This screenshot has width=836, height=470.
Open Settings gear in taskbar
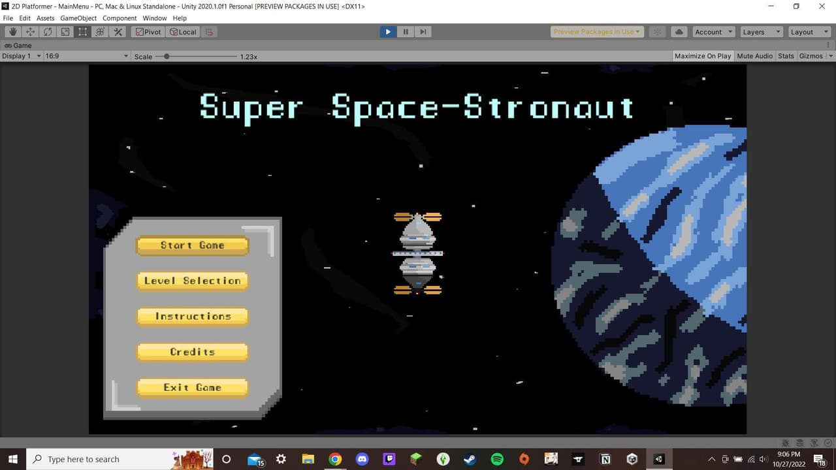point(281,460)
